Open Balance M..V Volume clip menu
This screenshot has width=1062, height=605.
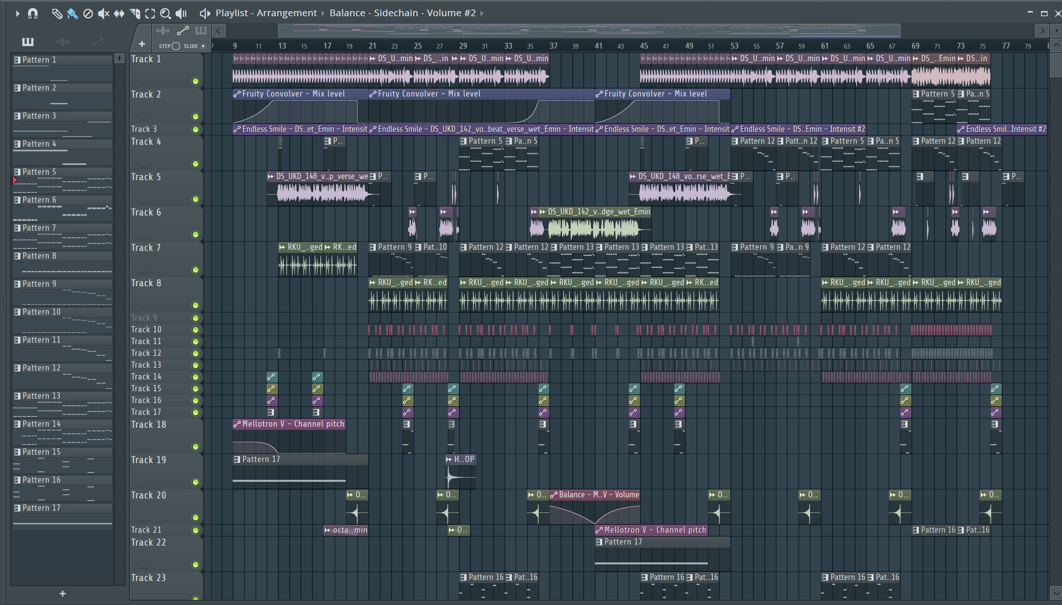554,495
